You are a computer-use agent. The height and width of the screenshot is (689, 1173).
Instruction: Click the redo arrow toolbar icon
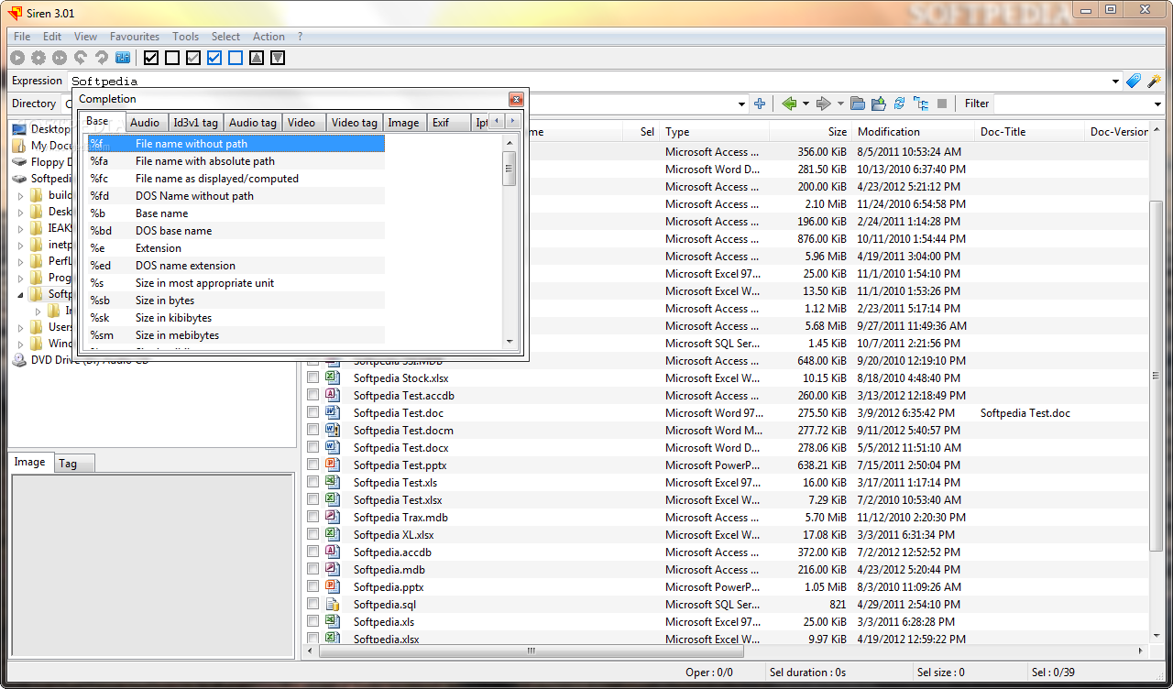coord(102,58)
